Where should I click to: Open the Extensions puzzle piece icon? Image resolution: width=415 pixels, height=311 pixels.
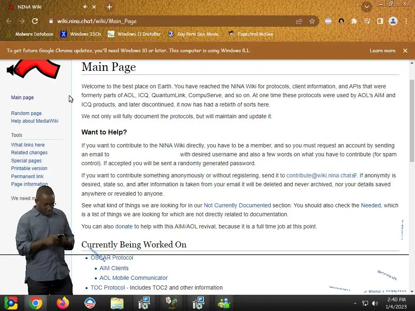(354, 21)
